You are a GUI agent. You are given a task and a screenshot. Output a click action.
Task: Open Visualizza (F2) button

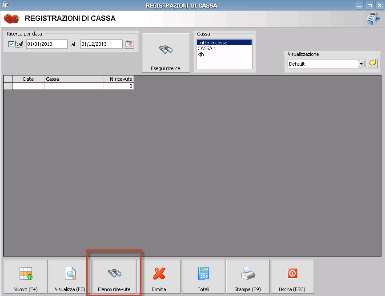(70, 276)
